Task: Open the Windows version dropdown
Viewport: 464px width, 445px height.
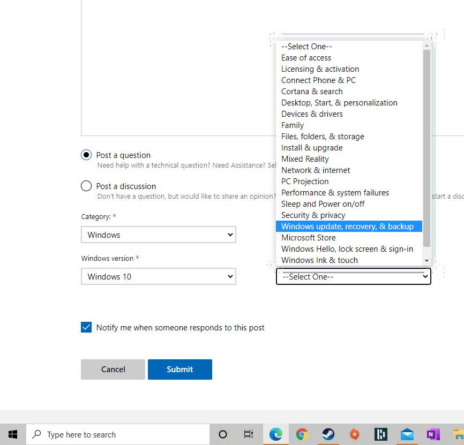Action: click(158, 276)
